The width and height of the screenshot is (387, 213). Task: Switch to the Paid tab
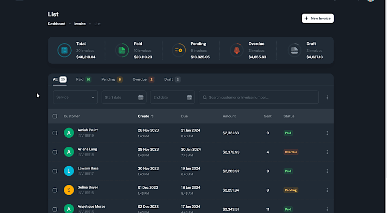point(83,79)
